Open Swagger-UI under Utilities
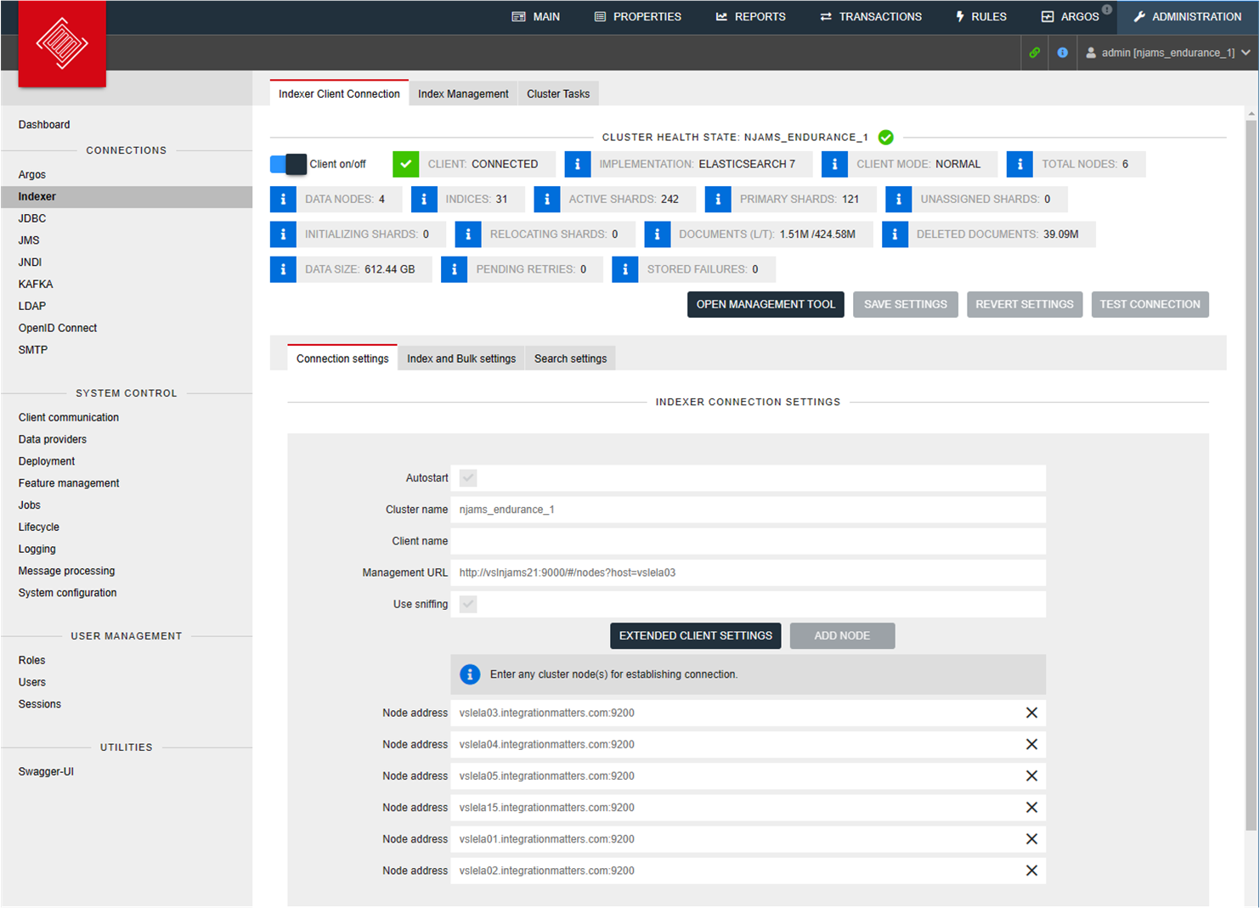1260x908 pixels. 46,771
